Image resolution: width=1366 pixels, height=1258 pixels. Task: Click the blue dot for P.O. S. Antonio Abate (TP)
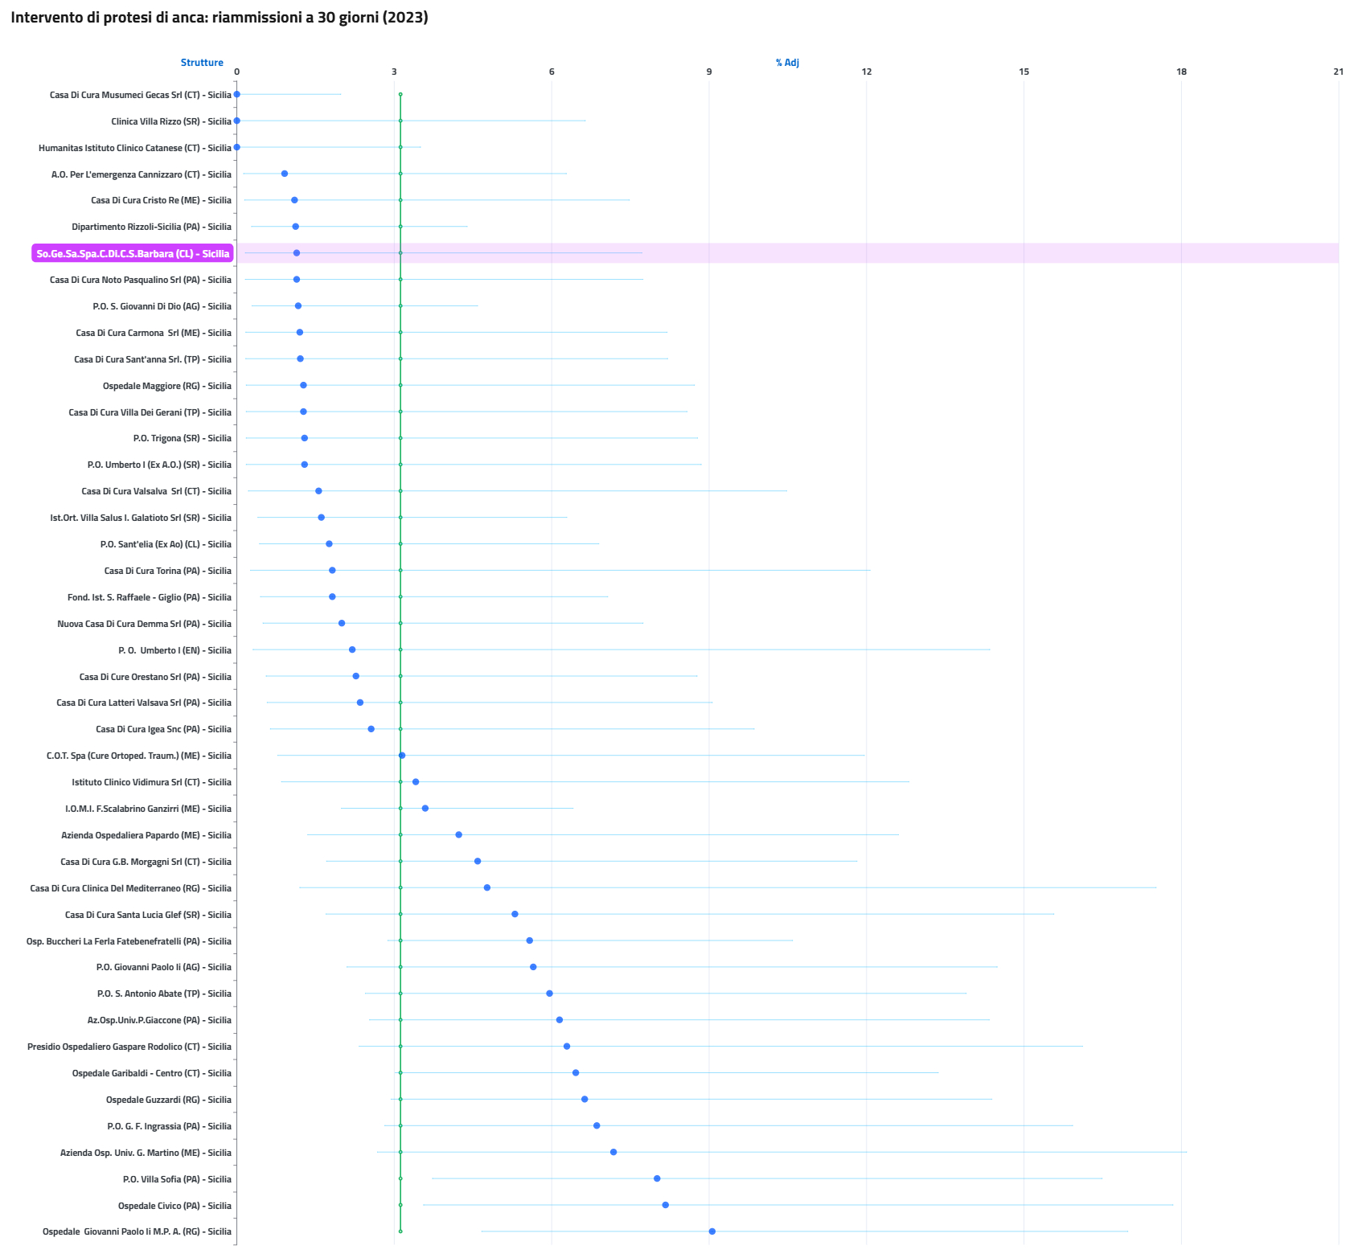pyautogui.click(x=550, y=994)
